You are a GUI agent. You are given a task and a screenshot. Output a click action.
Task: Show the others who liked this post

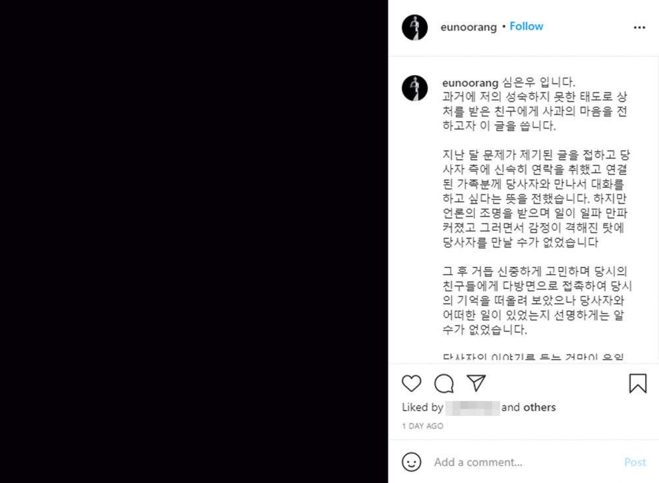539,407
